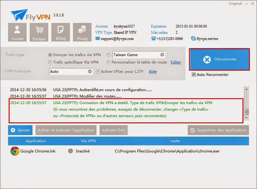Open the Editer route table link
257x189 pixels.
(176, 62)
